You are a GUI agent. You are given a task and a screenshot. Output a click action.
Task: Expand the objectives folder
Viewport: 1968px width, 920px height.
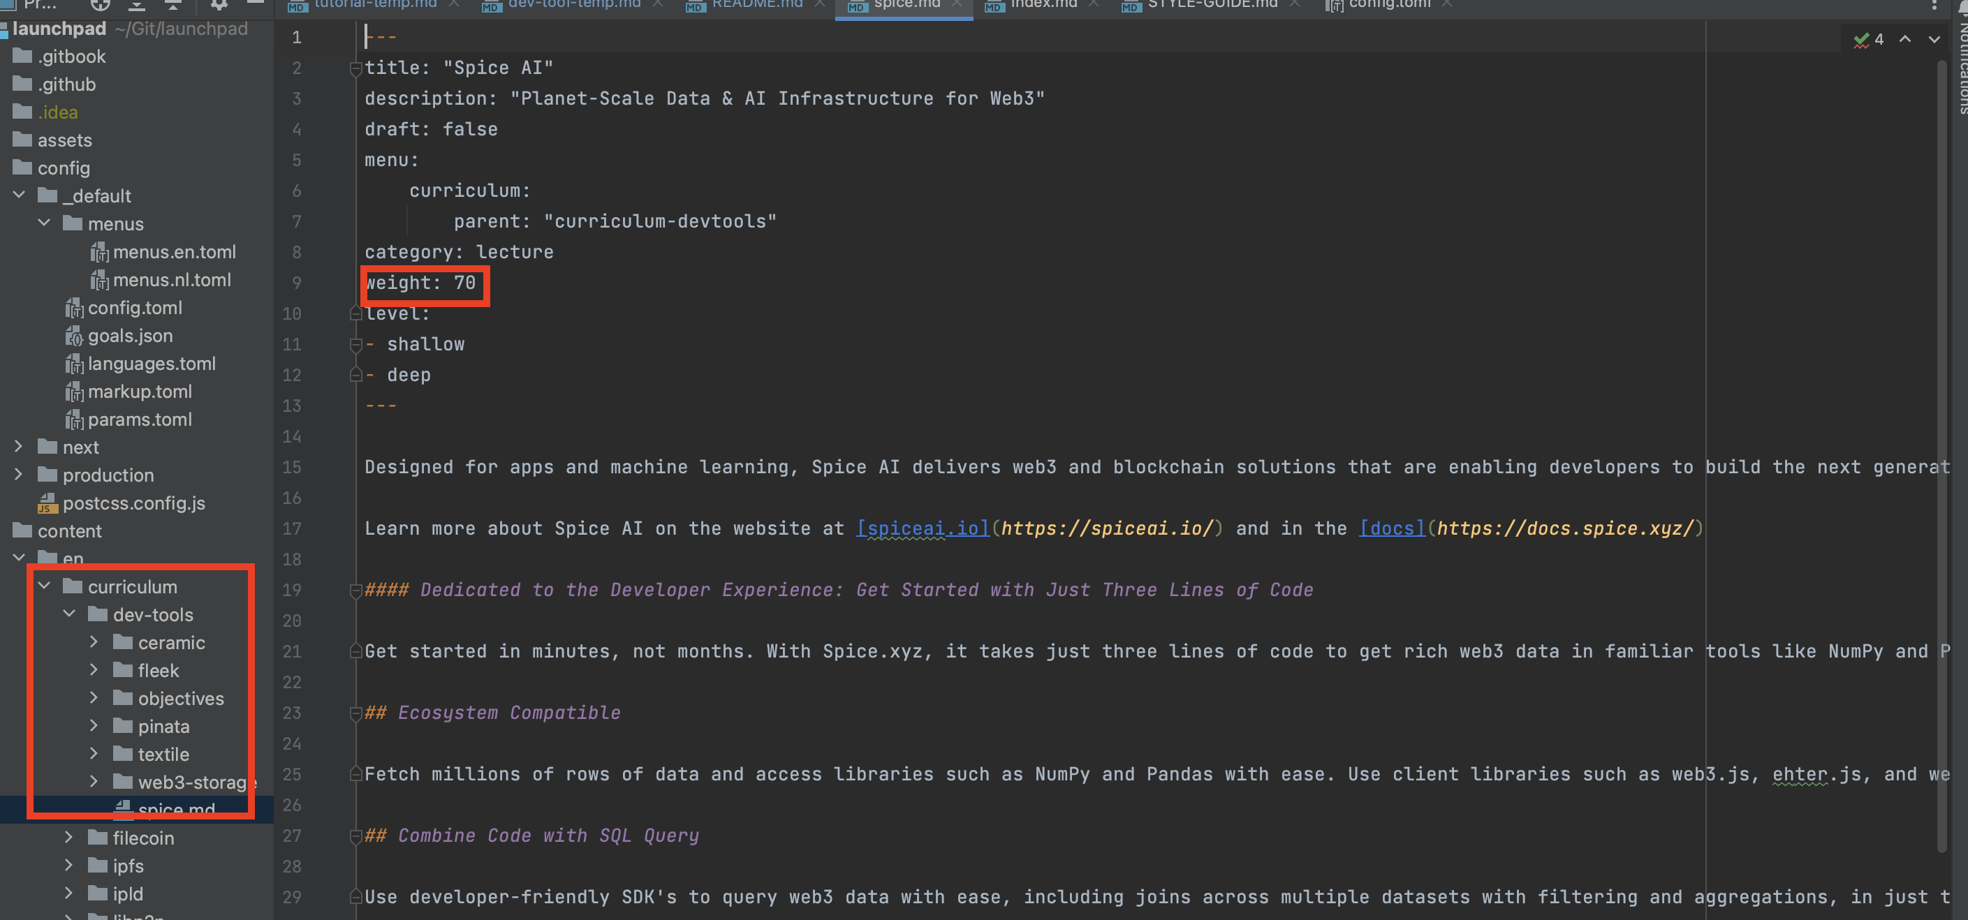tap(94, 698)
